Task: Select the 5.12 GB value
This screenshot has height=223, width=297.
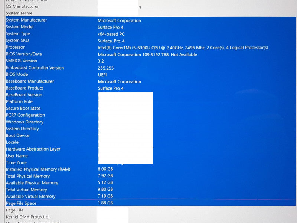Action: 105,182
